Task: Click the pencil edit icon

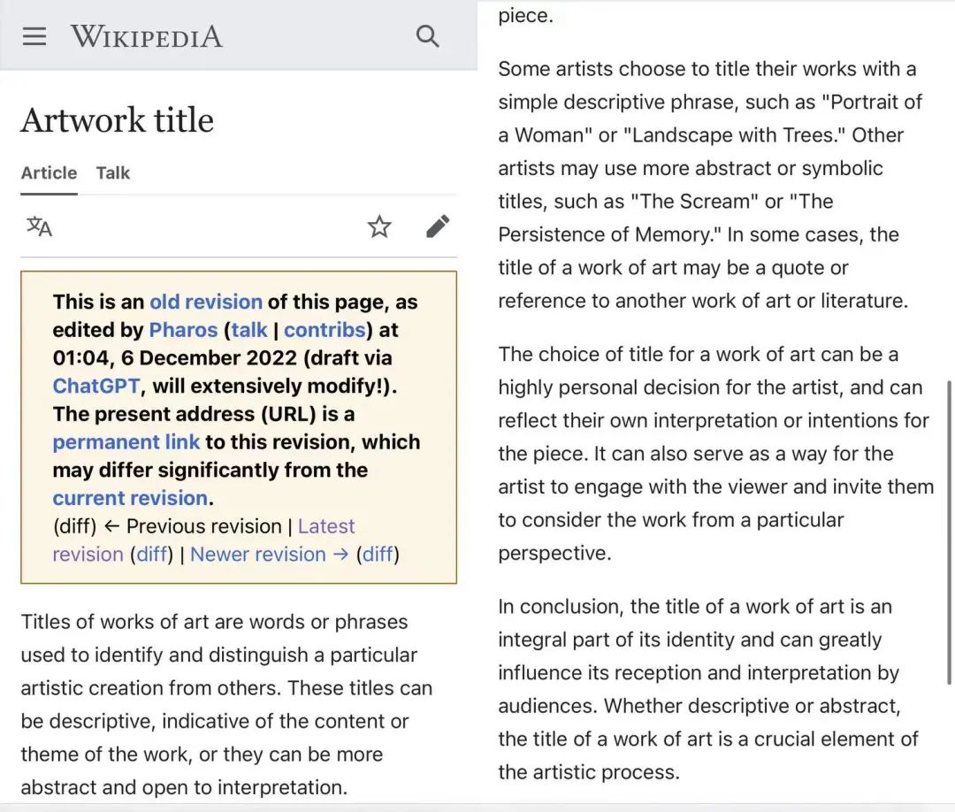Action: [438, 226]
